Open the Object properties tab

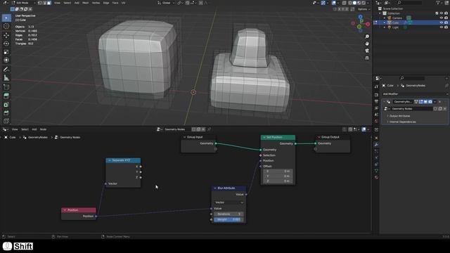click(376, 138)
